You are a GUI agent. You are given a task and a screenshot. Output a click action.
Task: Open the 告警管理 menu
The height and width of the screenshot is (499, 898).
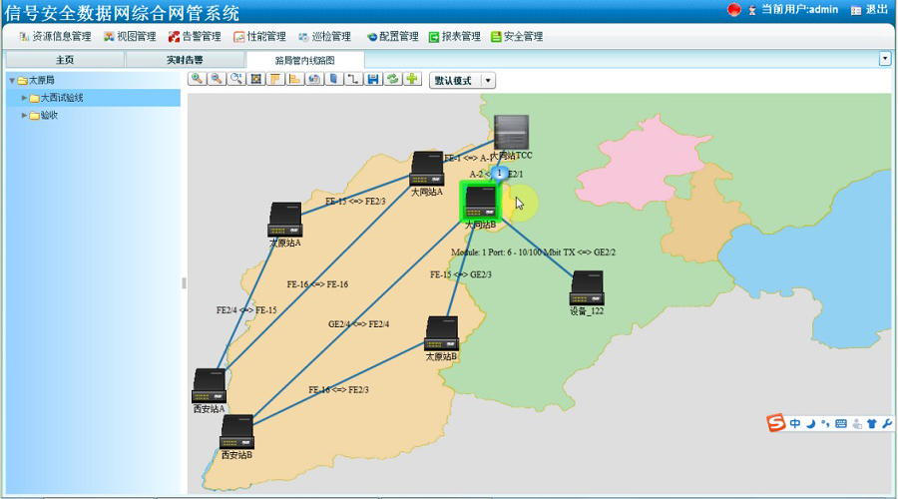(x=195, y=37)
